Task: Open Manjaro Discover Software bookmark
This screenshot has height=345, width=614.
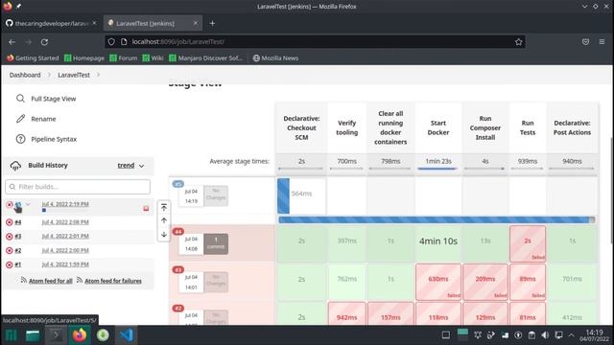Action: pos(206,57)
